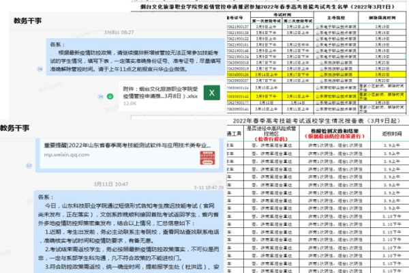The width and height of the screenshot is (409, 273).
Task: Click the 12.0K file size label
Action: click(130, 104)
